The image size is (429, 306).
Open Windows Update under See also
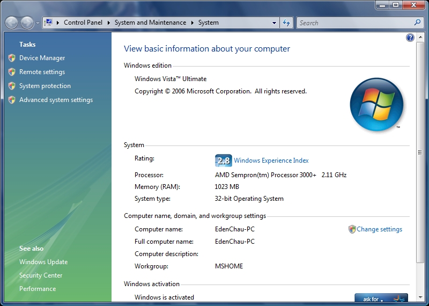tap(43, 262)
